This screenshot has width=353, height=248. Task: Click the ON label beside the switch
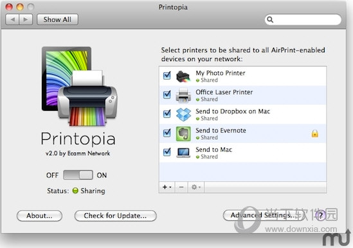[x=102, y=175]
